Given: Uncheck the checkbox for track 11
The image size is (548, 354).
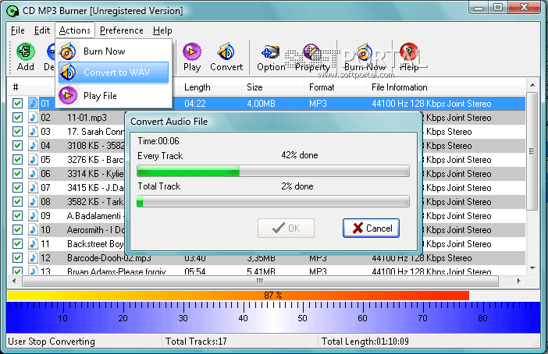Looking at the screenshot, I should [17, 243].
